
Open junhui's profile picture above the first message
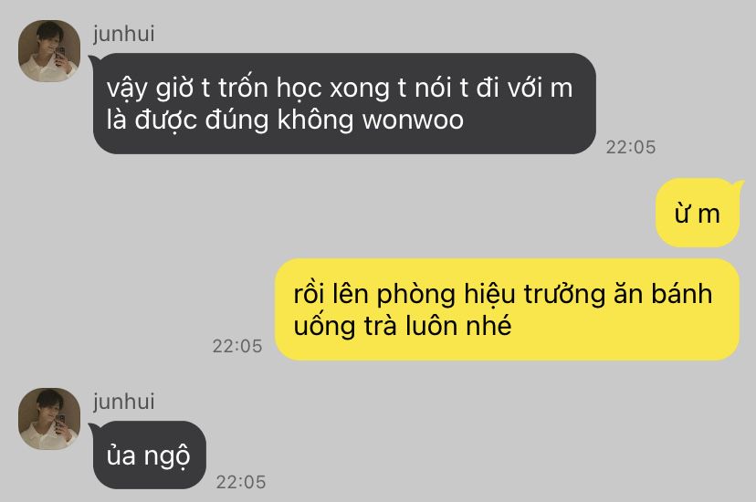point(49,50)
